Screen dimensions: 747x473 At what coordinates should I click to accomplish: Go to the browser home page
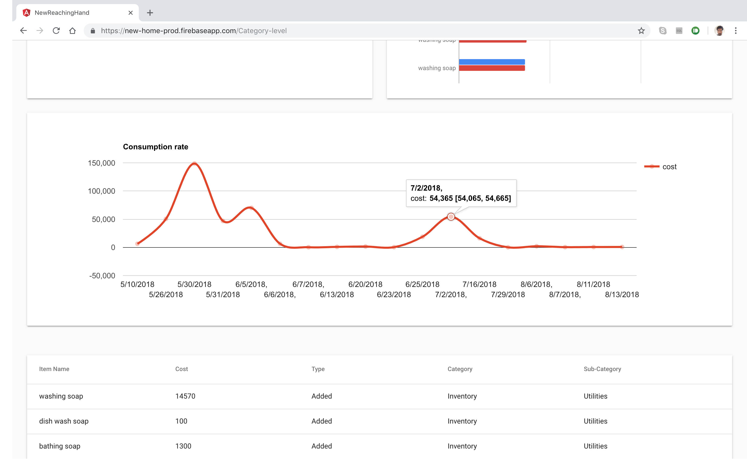tap(72, 31)
